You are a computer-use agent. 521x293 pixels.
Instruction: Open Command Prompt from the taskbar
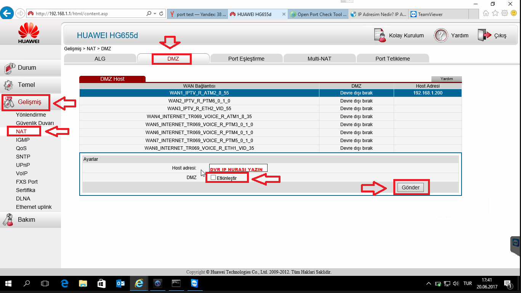pos(176,283)
